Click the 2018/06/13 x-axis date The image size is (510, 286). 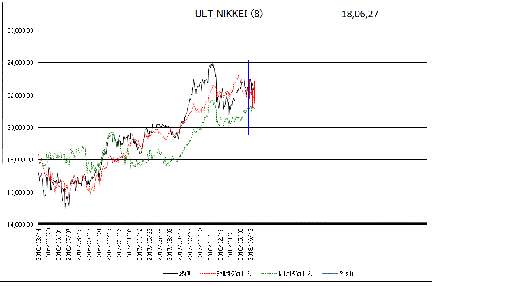coord(251,244)
